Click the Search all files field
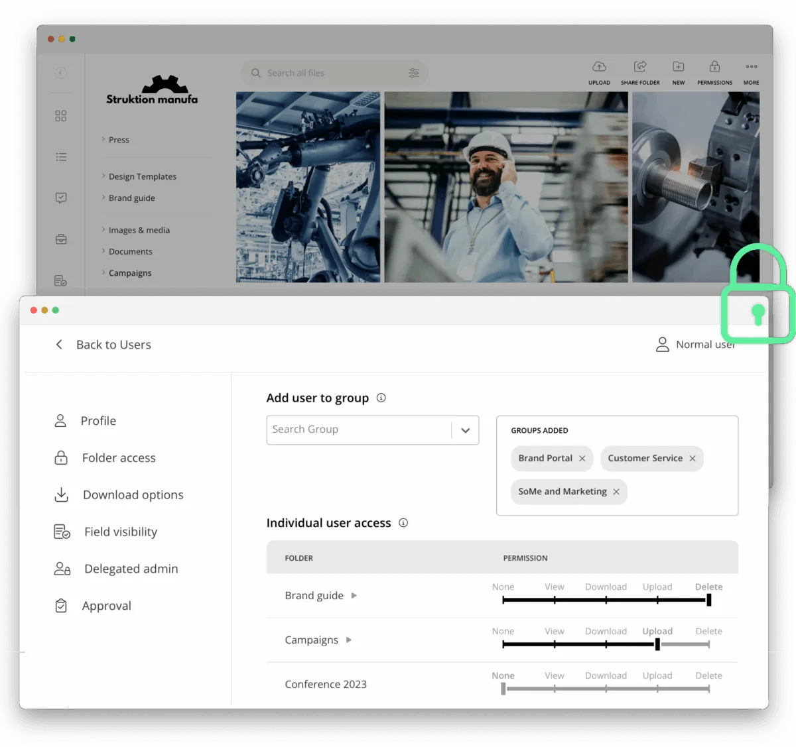 tap(335, 73)
